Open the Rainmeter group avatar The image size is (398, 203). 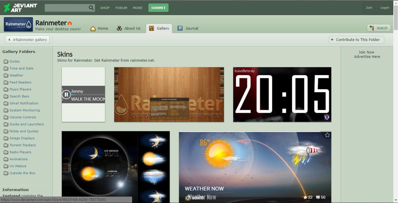[x=18, y=24]
